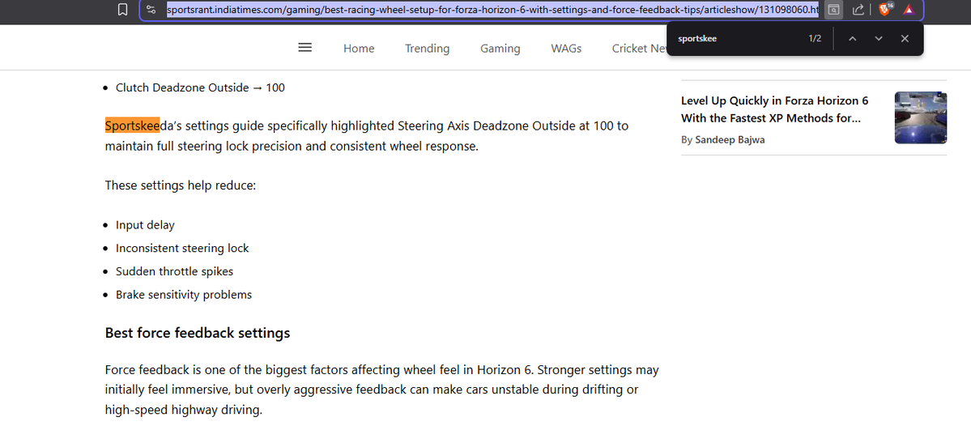971x430 pixels.
Task: Open the Gaming nav item
Action: (x=500, y=49)
